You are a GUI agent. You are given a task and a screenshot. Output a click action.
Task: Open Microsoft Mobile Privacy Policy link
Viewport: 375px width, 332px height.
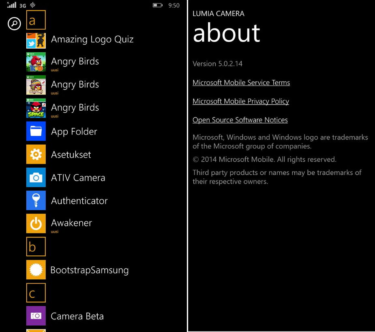[240, 101]
